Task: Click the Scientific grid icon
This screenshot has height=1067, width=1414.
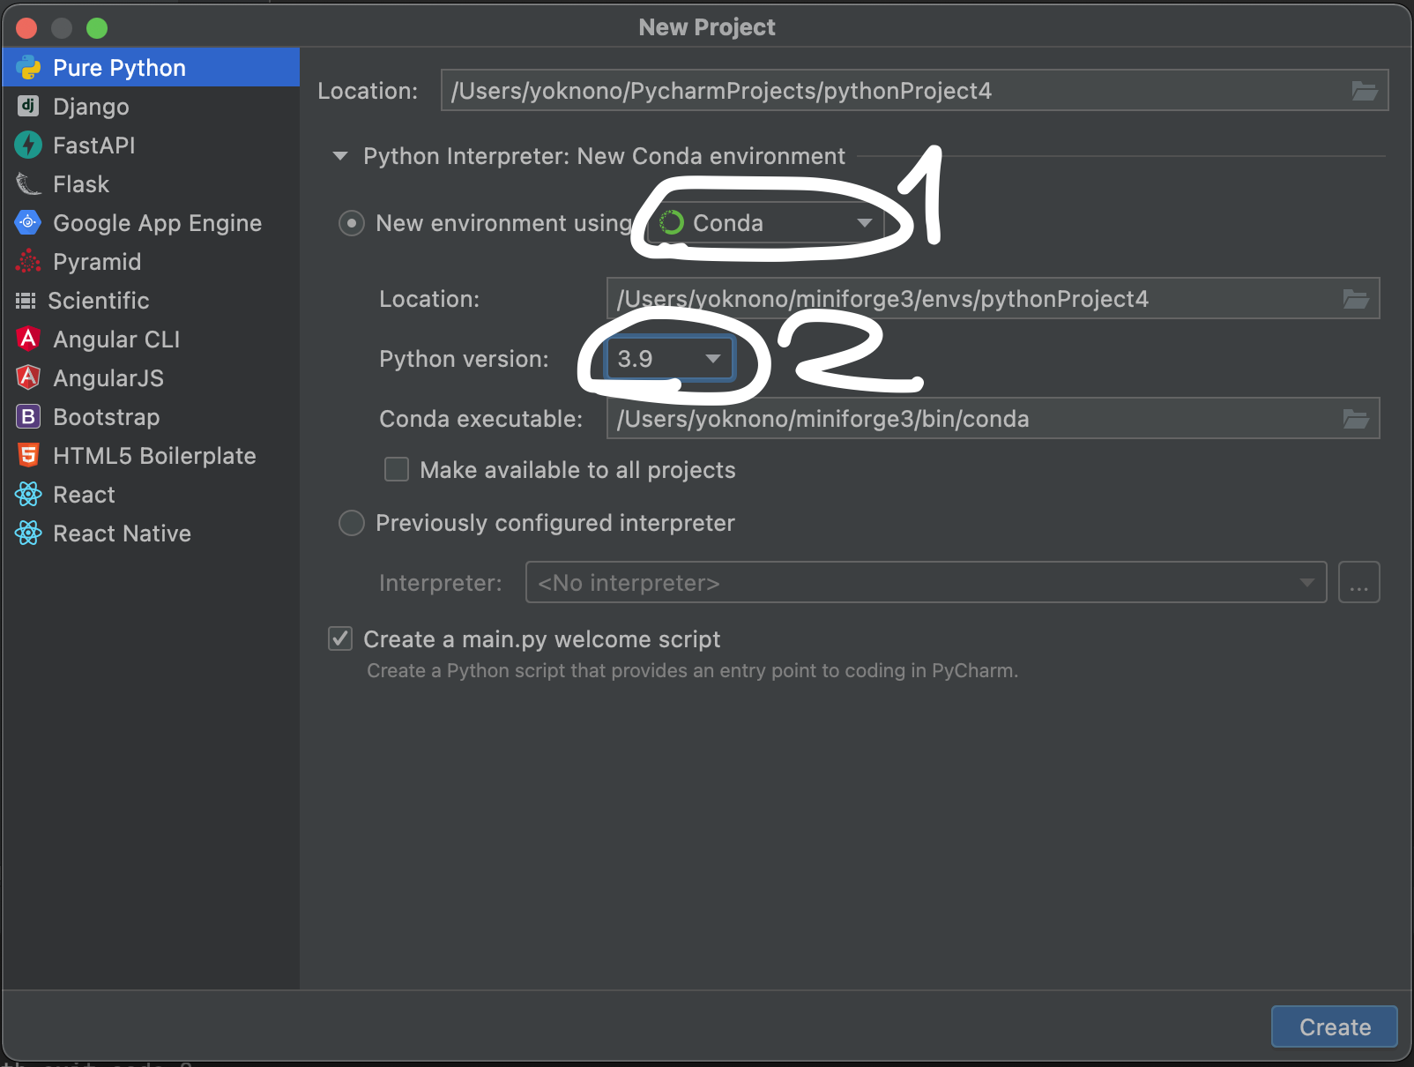Action: (26, 301)
